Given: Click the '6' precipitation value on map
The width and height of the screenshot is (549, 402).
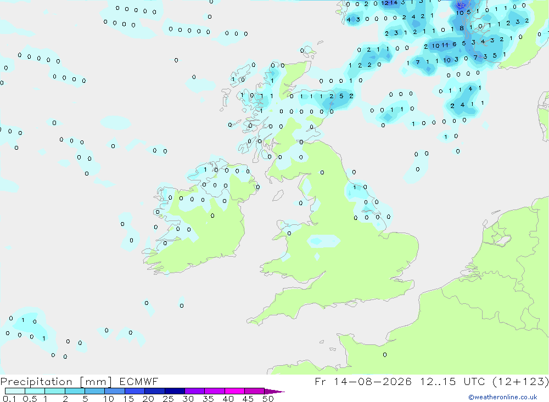Looking at the screenshot, I should (454, 44).
